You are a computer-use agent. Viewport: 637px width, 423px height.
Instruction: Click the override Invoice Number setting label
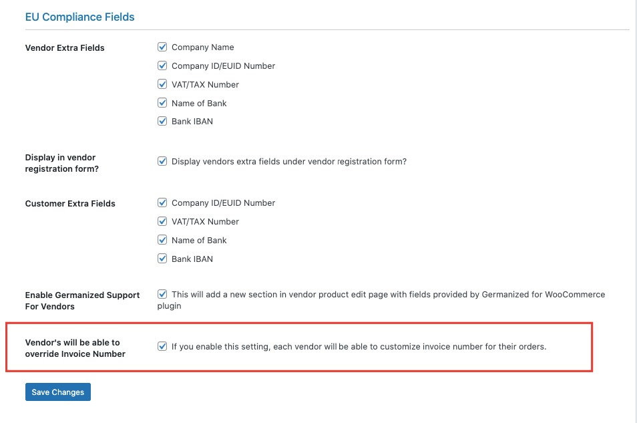coord(75,348)
